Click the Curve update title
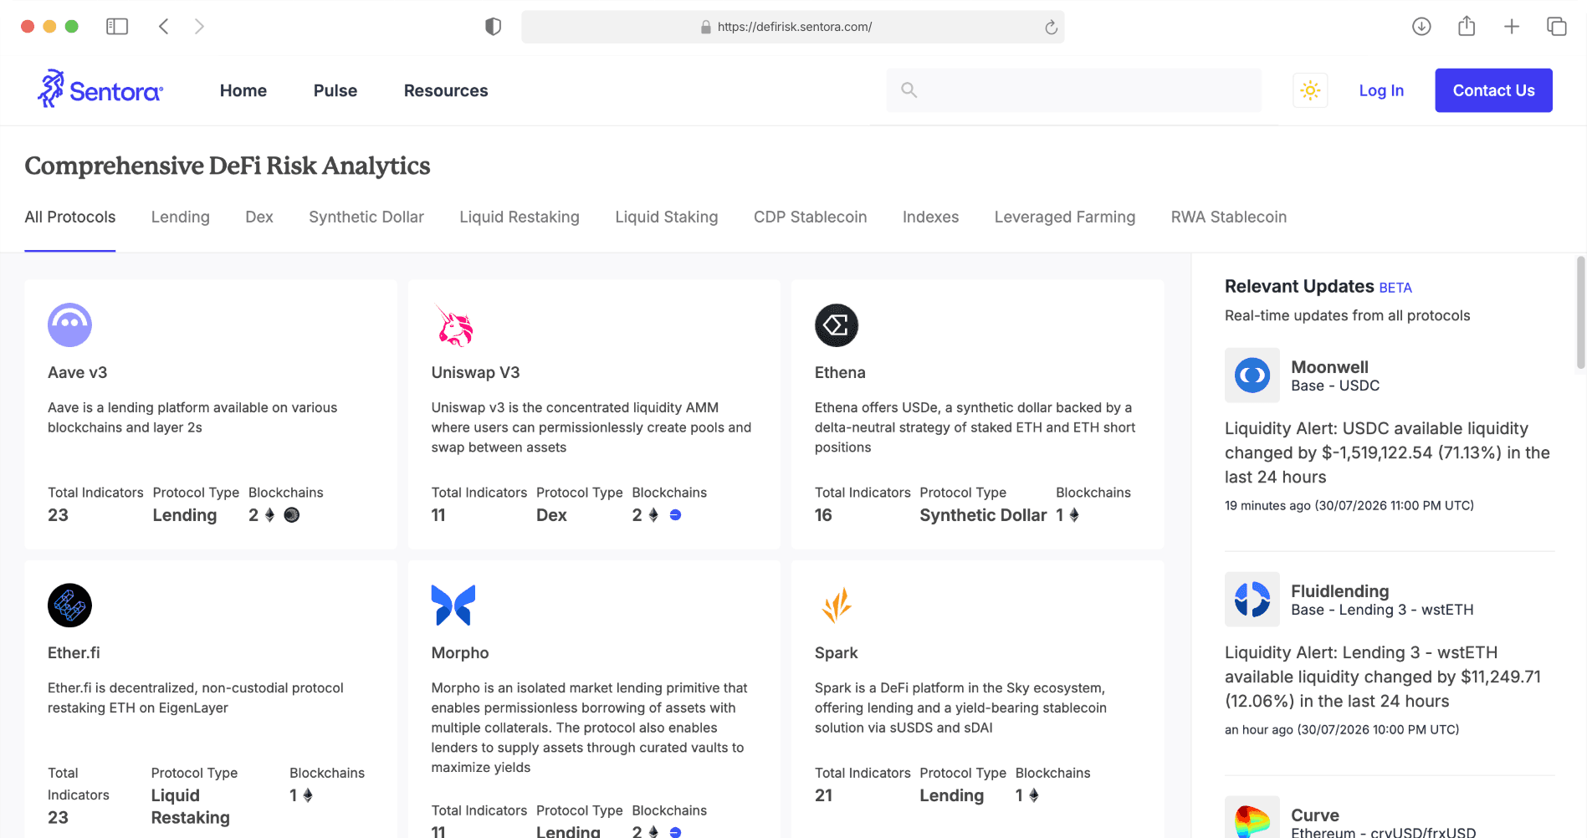 pos(1315,815)
